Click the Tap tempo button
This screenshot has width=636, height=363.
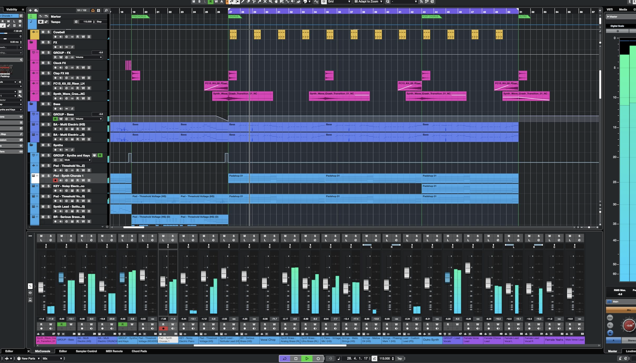pos(399,358)
